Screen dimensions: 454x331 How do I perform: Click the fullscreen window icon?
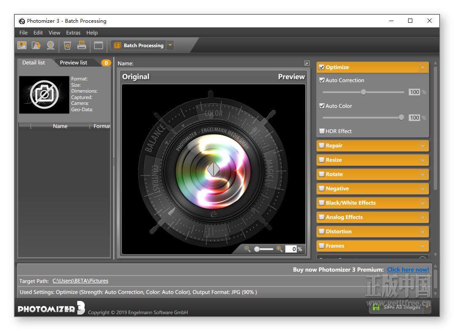point(99,45)
